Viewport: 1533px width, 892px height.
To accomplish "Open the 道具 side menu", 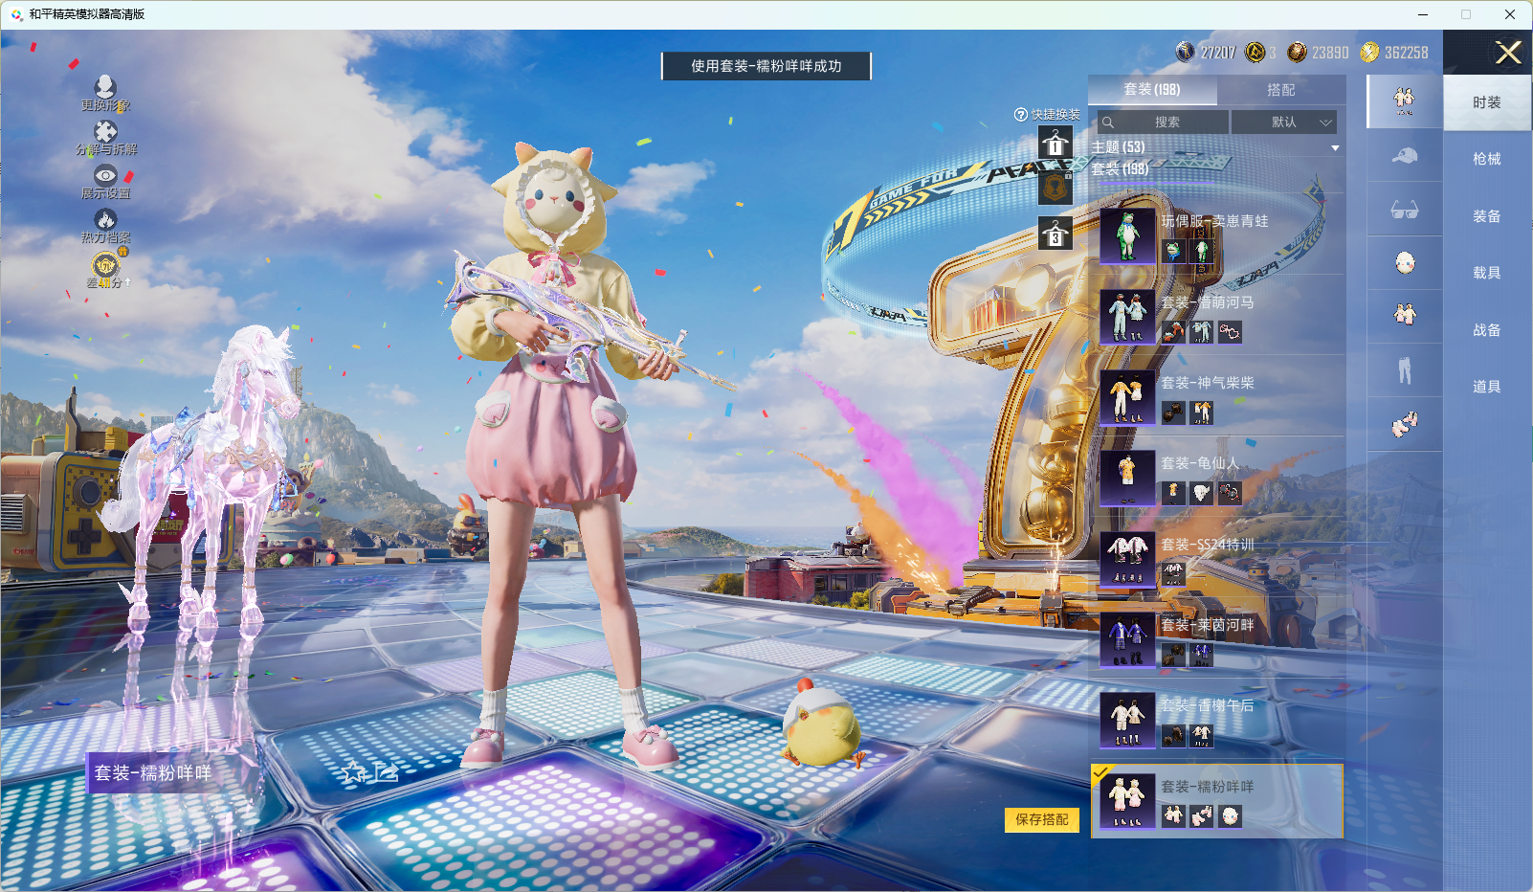I will coord(1487,387).
